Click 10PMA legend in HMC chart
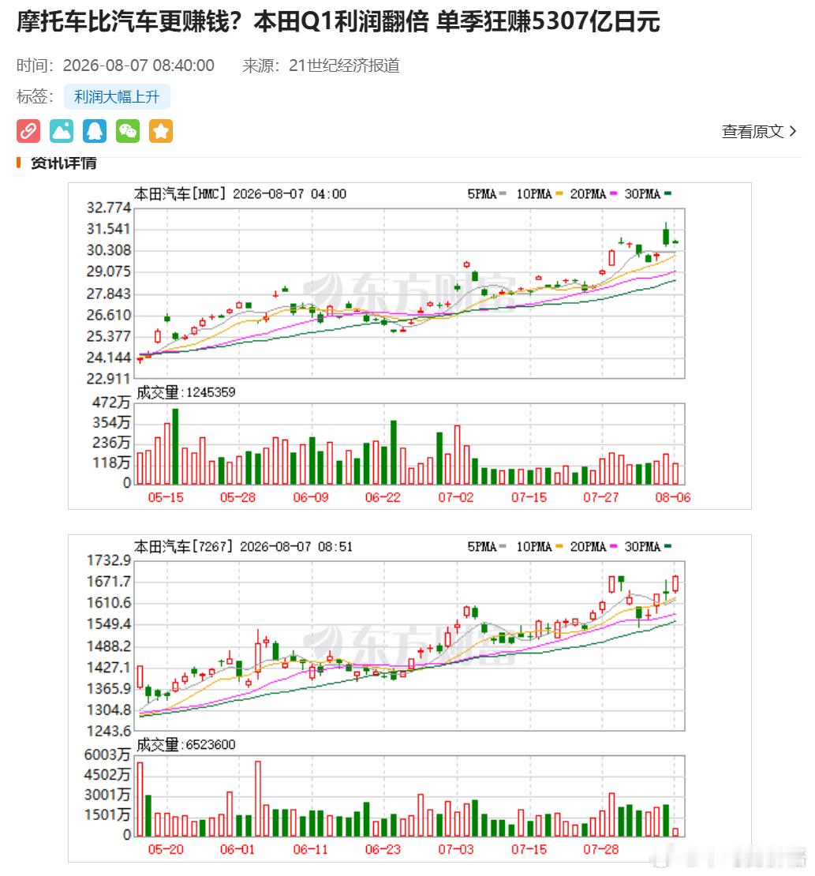Viewport: 815px width, 876px height. coord(539,194)
